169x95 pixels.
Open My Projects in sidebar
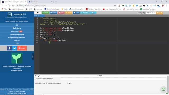coord(17,28)
